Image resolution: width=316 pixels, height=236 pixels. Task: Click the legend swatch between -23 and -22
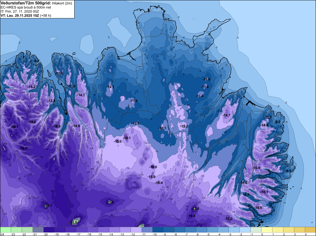pyautogui.click(x=16, y=230)
